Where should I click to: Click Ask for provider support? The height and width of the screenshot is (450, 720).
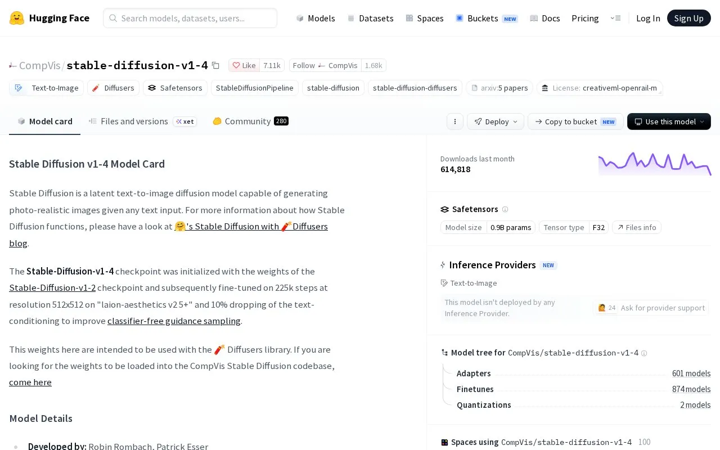tap(651, 308)
